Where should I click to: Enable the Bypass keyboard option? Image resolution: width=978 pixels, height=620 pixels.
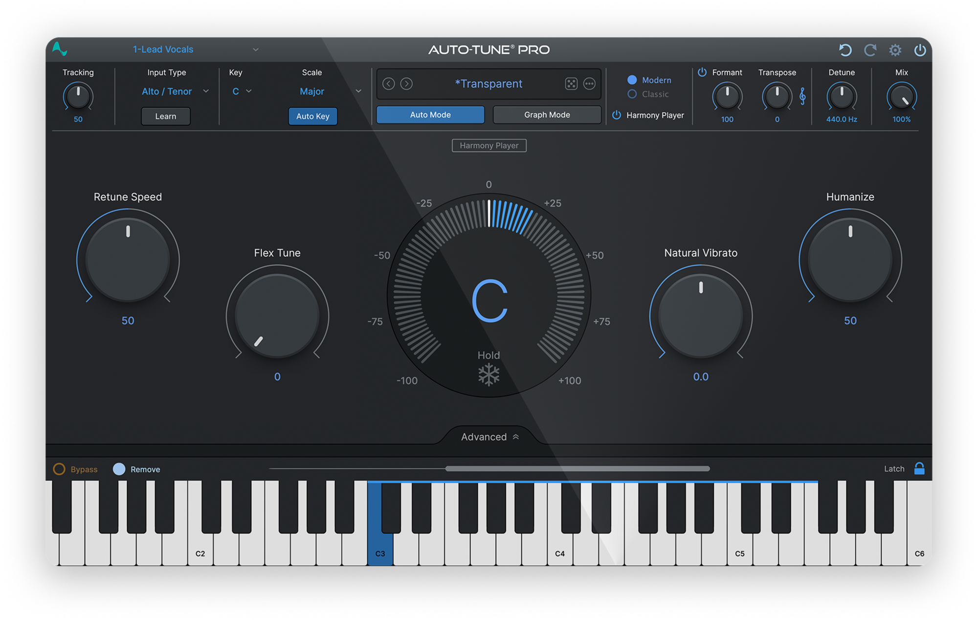[x=59, y=469]
